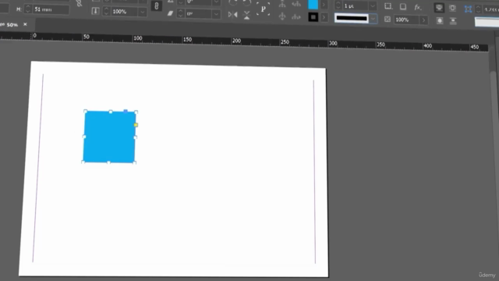
Task: Expand the stroke swatch arrow
Action: [x=324, y=17]
